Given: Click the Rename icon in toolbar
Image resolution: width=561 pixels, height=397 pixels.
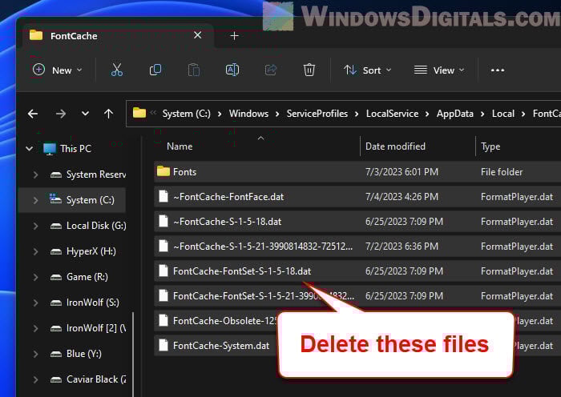Looking at the screenshot, I should coord(232,70).
